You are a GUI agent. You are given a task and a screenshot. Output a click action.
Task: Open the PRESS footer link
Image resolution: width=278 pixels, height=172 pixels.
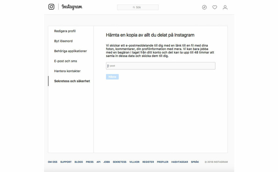89,162
